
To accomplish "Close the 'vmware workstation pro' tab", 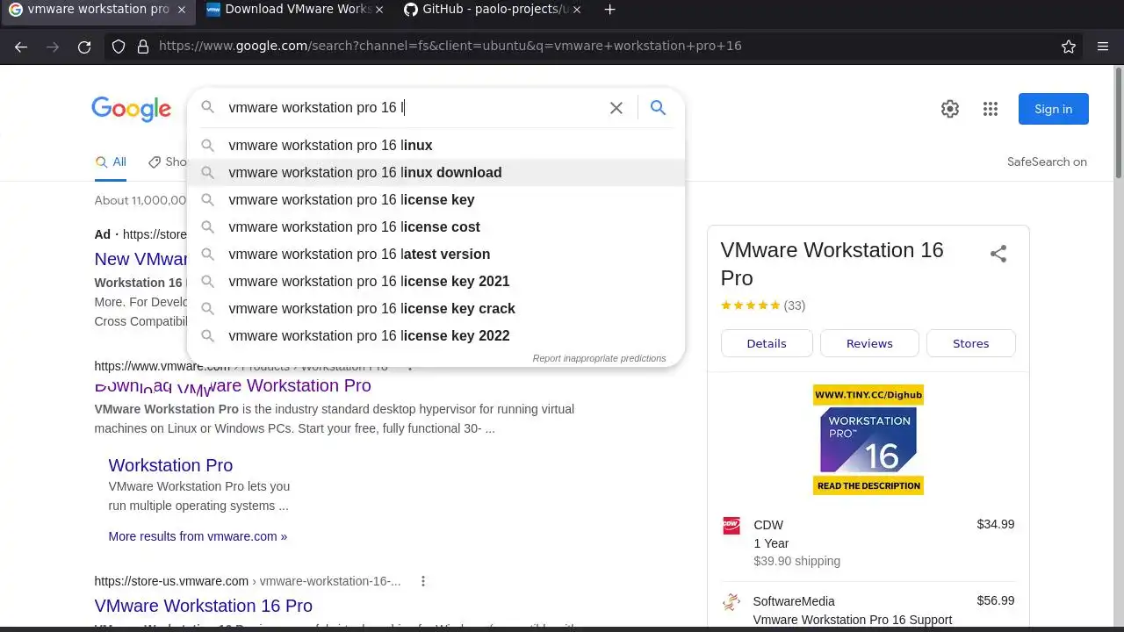I will (x=182, y=10).
